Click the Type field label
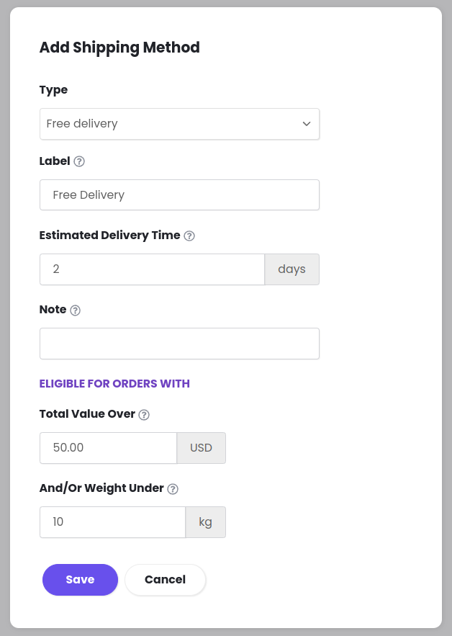This screenshot has width=452, height=636. point(53,90)
